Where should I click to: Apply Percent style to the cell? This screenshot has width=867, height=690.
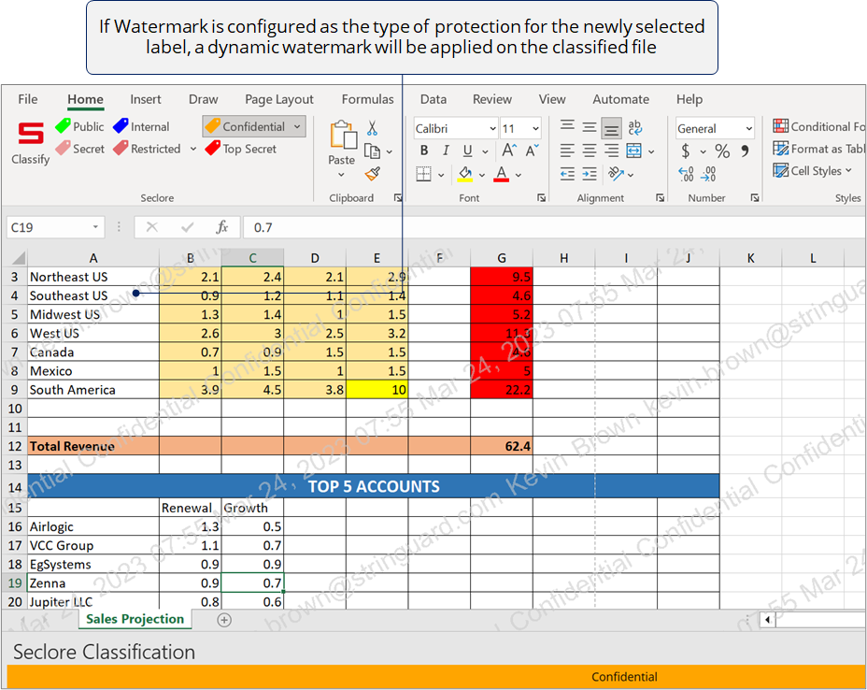point(722,151)
